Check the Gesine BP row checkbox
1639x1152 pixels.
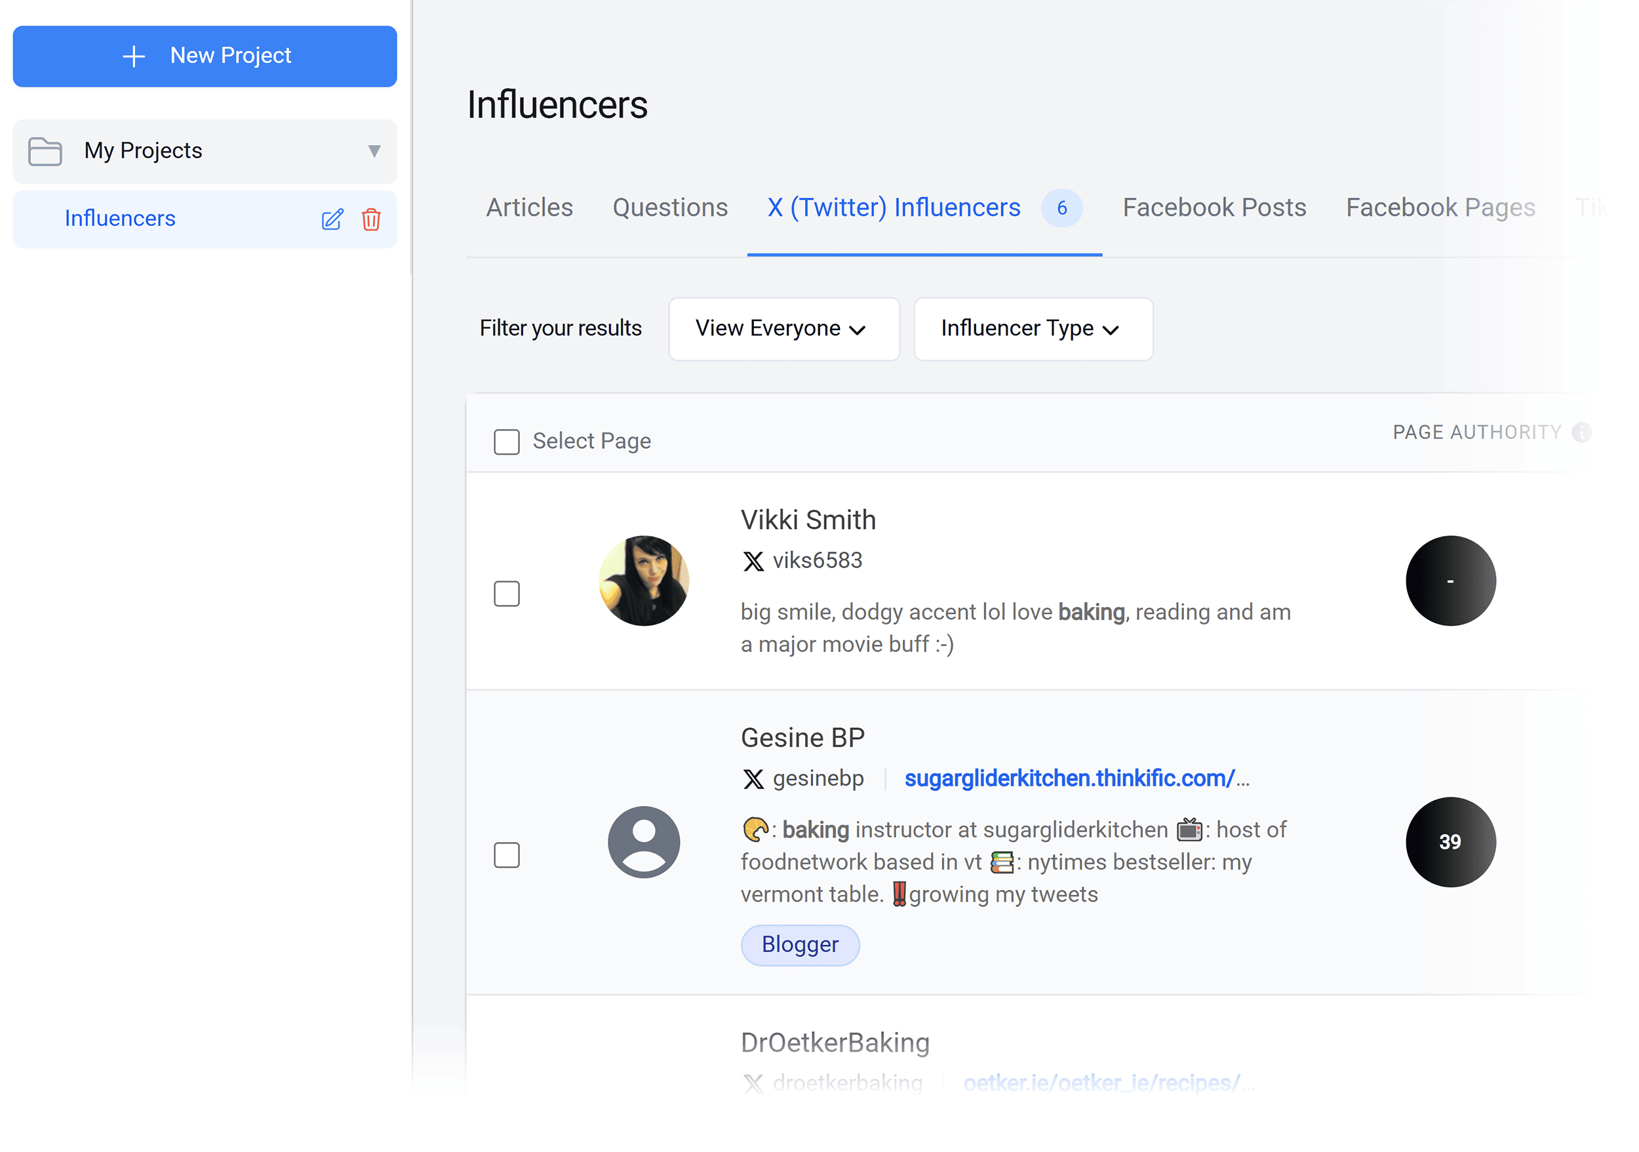(x=506, y=855)
